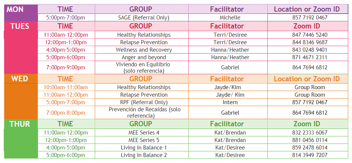The width and height of the screenshot is (352, 163).
Task: Click the Anger and beyond group
Action: [144, 57]
